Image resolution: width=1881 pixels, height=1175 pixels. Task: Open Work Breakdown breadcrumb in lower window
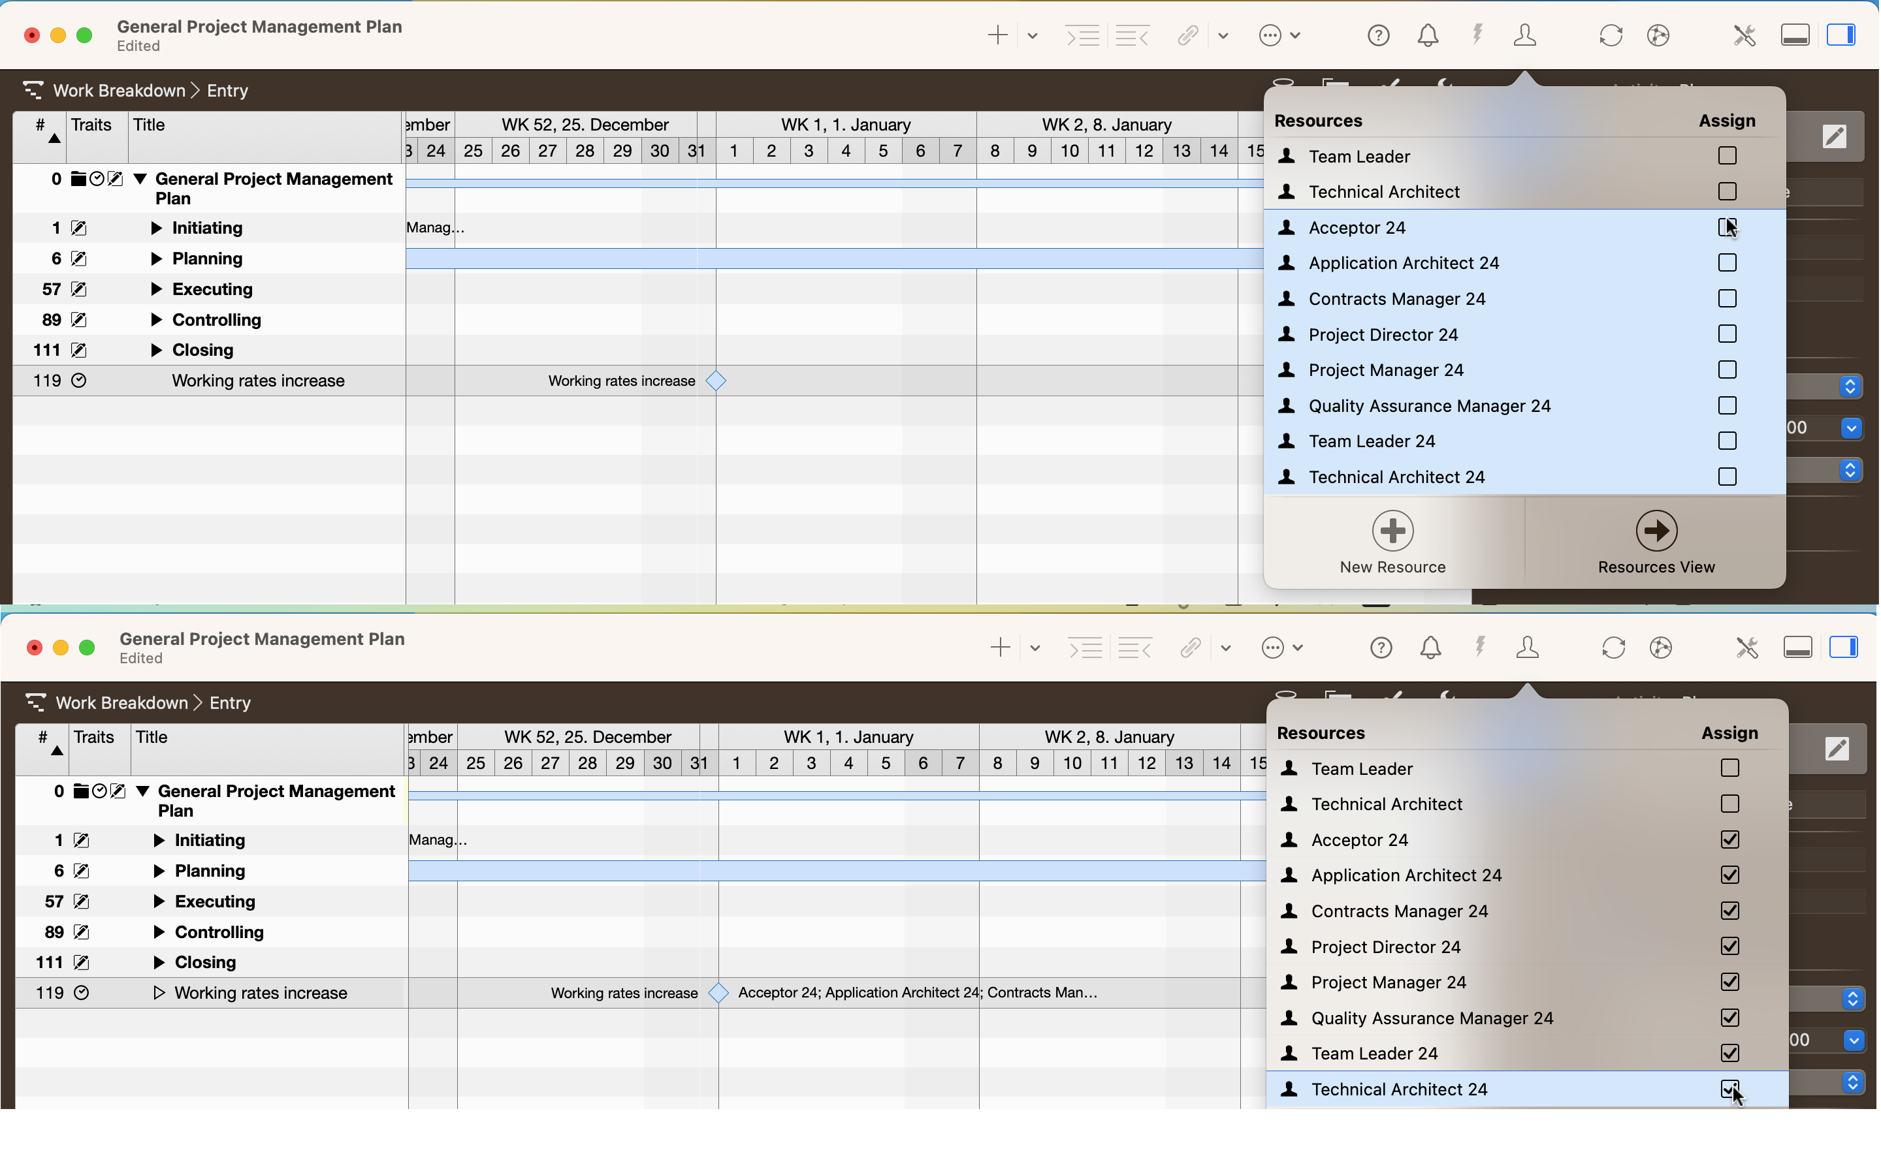[x=122, y=702]
